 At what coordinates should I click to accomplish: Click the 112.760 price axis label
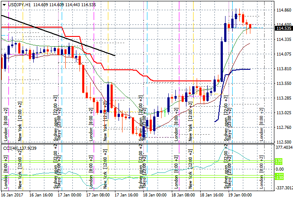pyautogui.click(x=284, y=127)
